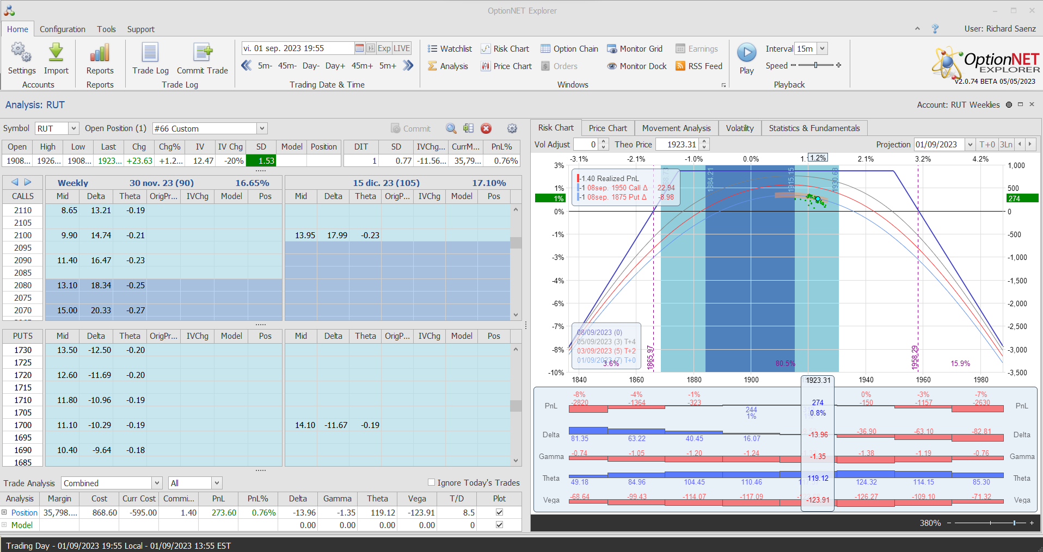
Task: Toggle Plot checkbox for Model row
Action: click(499, 525)
